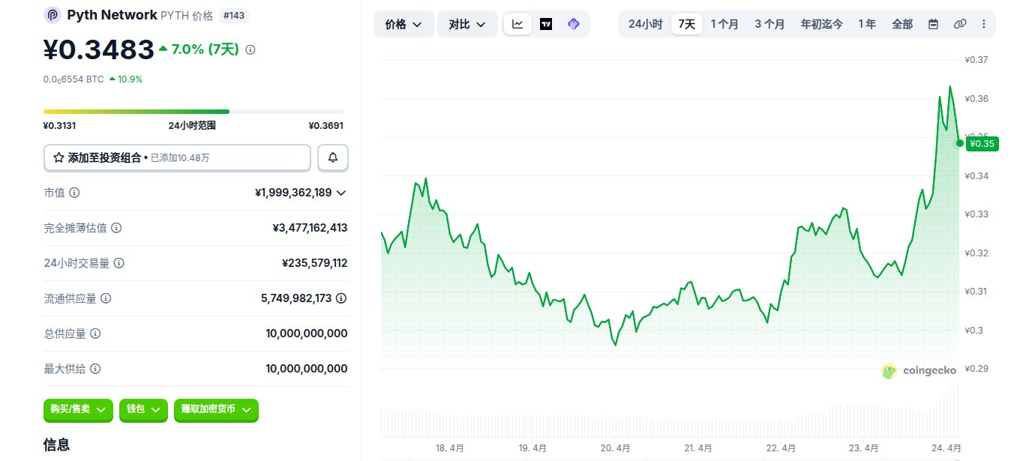This screenshot has width=1020, height=461.
Task: Select the 24小时 time range
Action: coord(645,24)
